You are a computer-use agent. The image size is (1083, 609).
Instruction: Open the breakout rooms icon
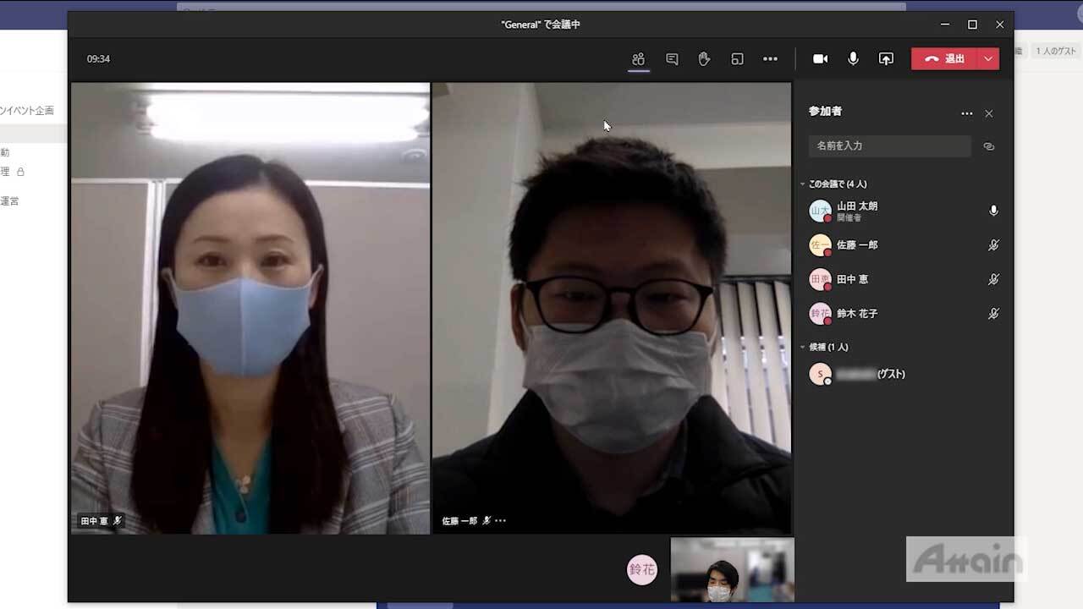(737, 59)
